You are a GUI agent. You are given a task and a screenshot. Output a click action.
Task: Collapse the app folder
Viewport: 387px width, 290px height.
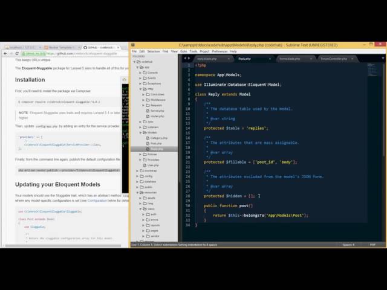[x=137, y=67]
